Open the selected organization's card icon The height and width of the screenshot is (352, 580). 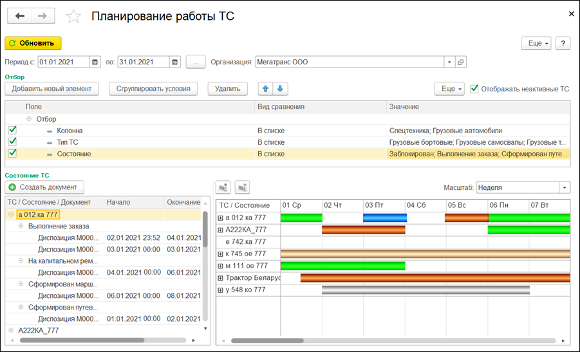pos(460,62)
